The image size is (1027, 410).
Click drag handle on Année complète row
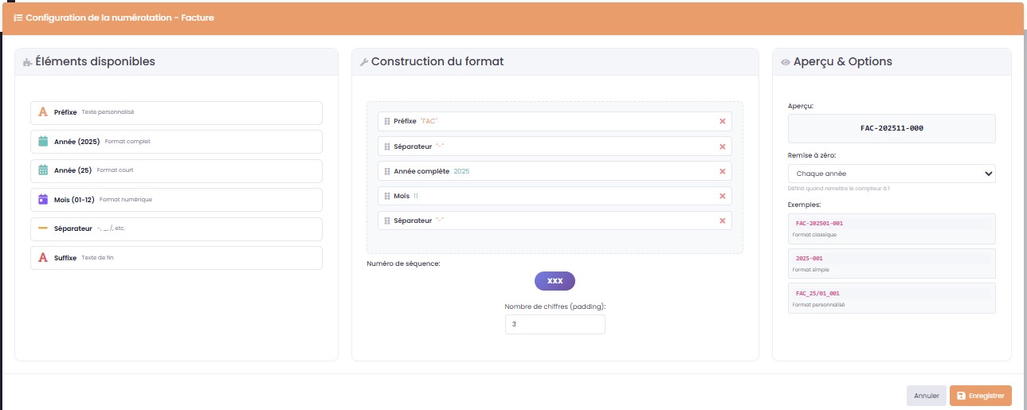387,171
